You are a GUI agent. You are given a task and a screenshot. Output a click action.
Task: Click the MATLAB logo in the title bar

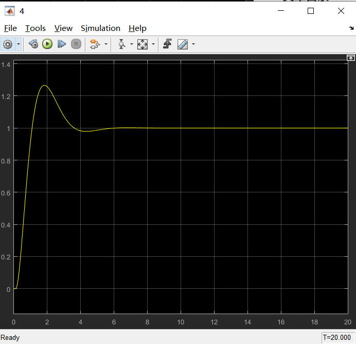click(10, 11)
